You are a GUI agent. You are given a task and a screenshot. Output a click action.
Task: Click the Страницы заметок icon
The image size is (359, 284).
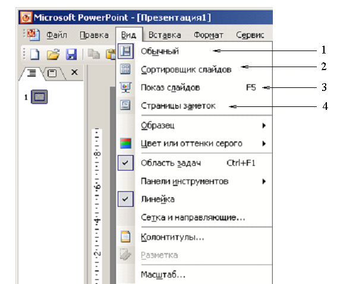125,106
